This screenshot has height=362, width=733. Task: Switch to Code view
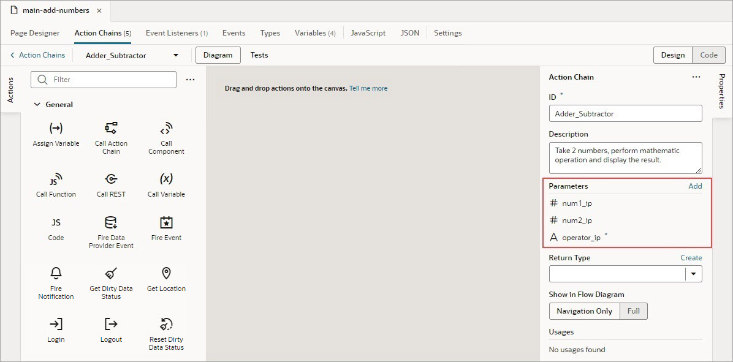[x=708, y=55]
